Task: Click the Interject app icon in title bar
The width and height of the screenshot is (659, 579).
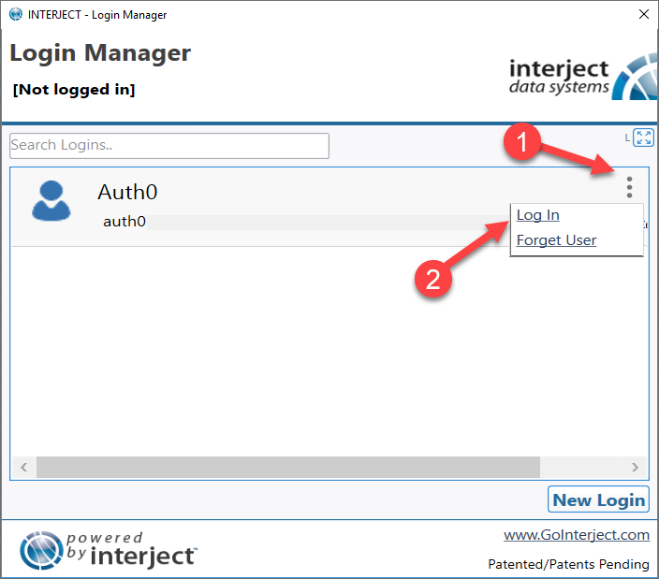Action: tap(16, 14)
